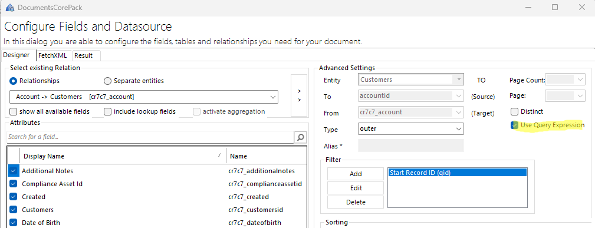Open the Entity Customers dropdown
Image resolution: width=595 pixels, height=228 pixels.
point(410,80)
